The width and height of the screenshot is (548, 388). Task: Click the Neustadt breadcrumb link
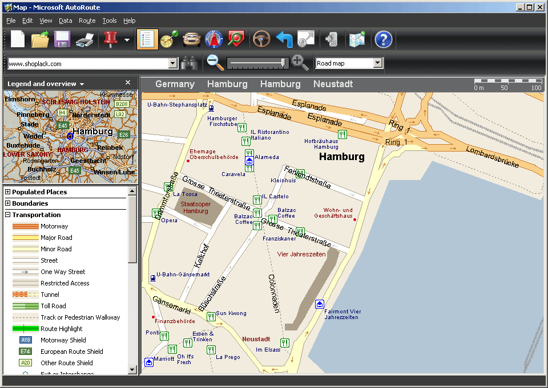(x=333, y=84)
